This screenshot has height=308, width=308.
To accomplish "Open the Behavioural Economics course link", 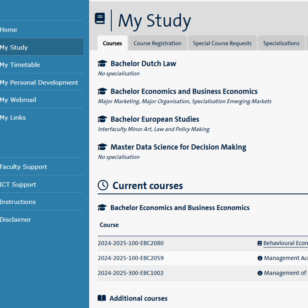I will (285, 243).
